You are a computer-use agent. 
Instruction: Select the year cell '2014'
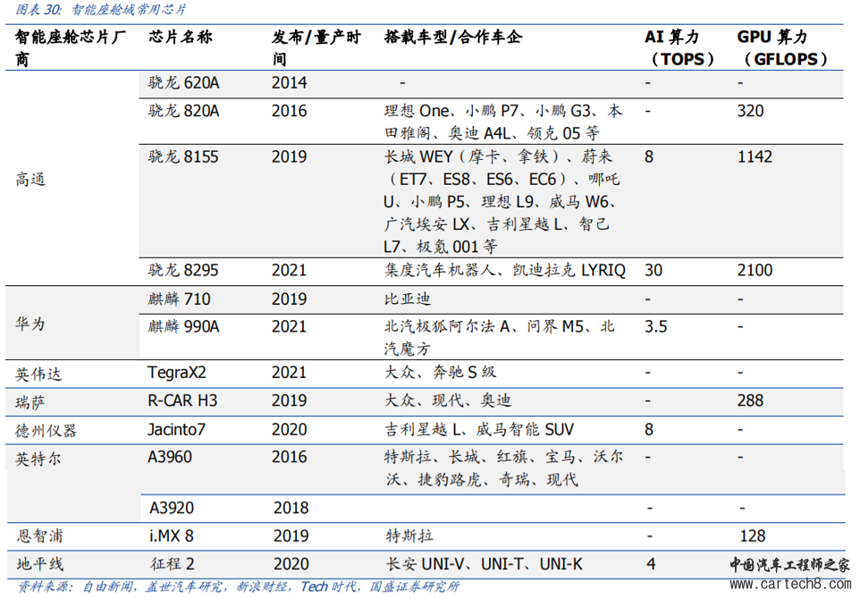click(x=289, y=83)
